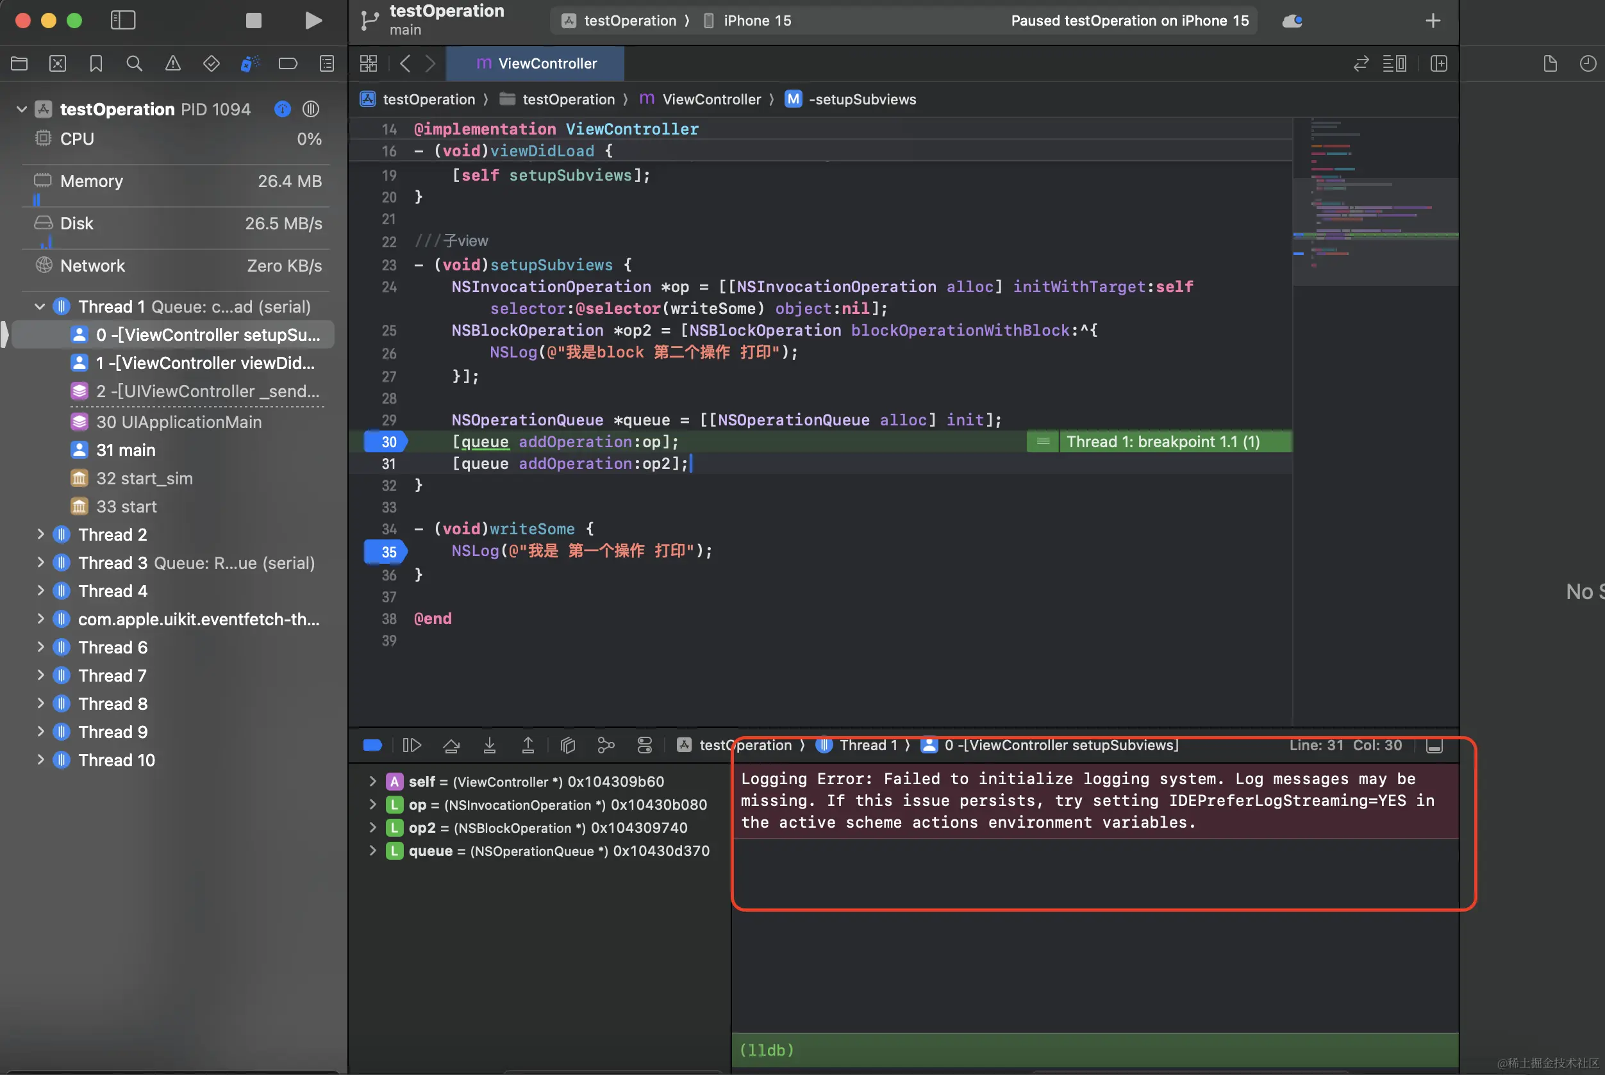Click the lldb console input
The image size is (1605, 1075).
click(x=1095, y=1050)
